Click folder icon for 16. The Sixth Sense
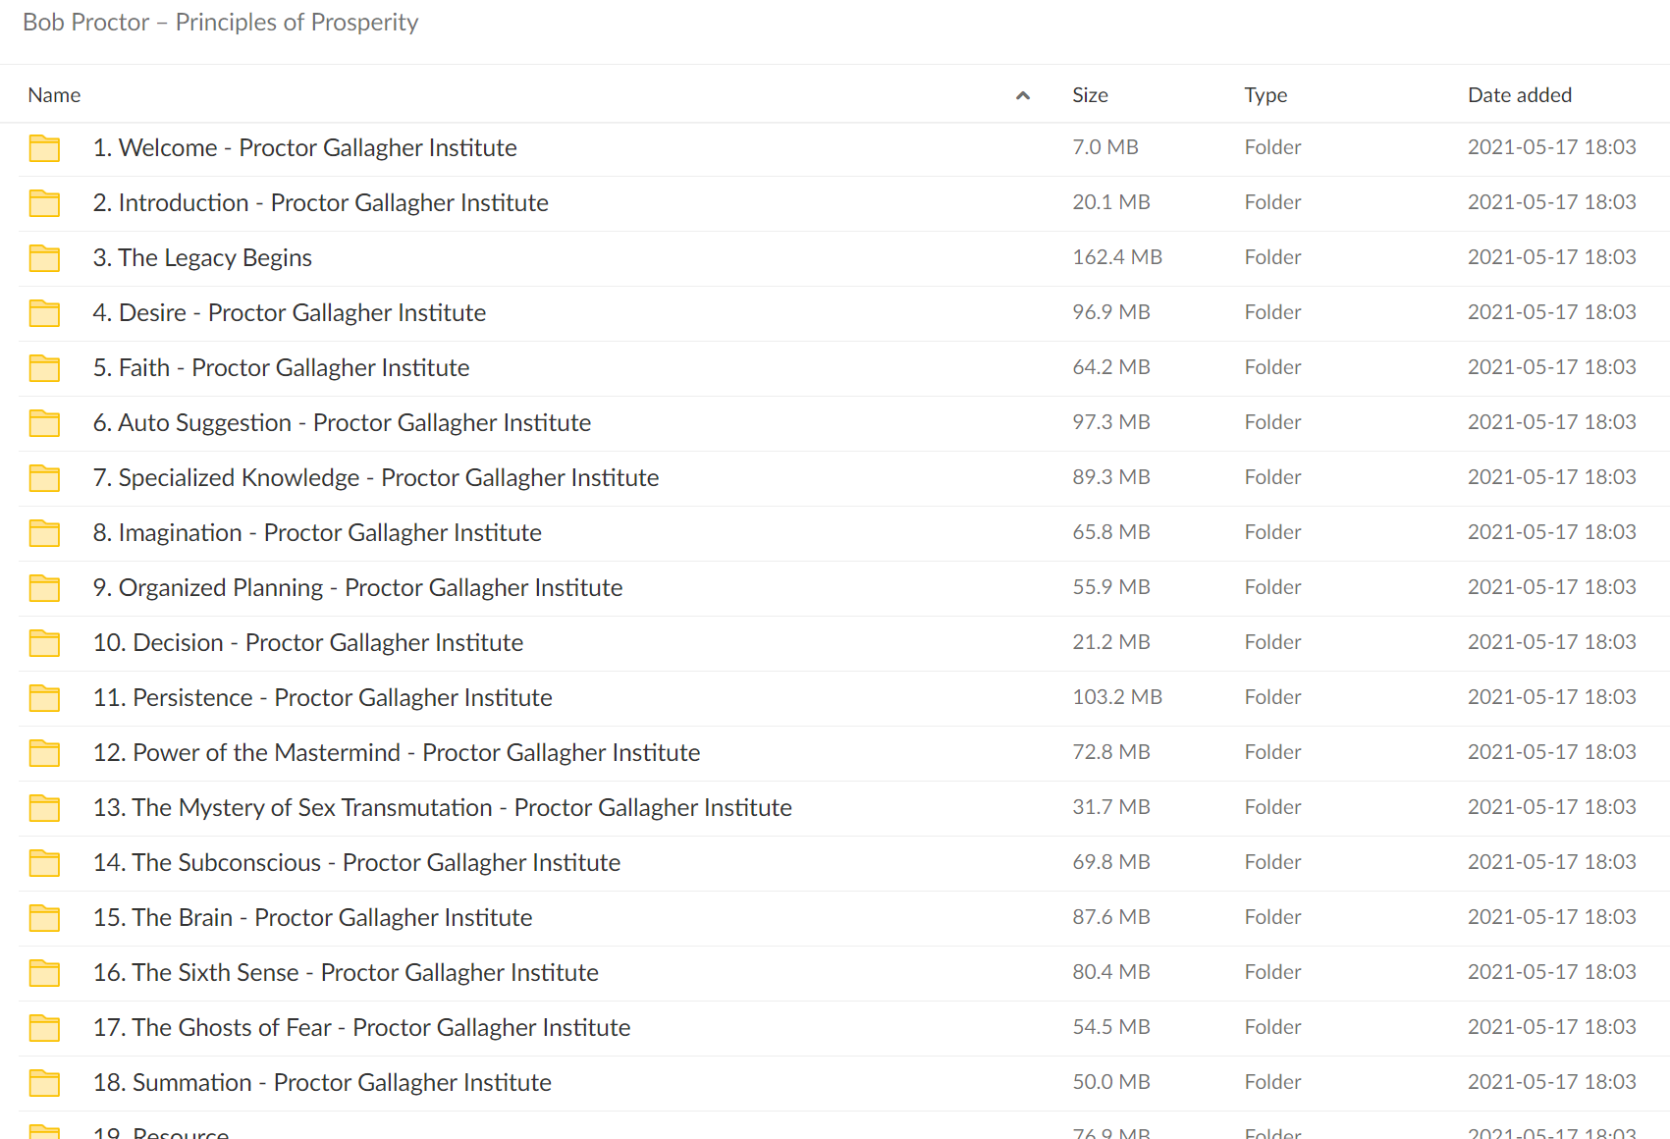 pos(44,973)
